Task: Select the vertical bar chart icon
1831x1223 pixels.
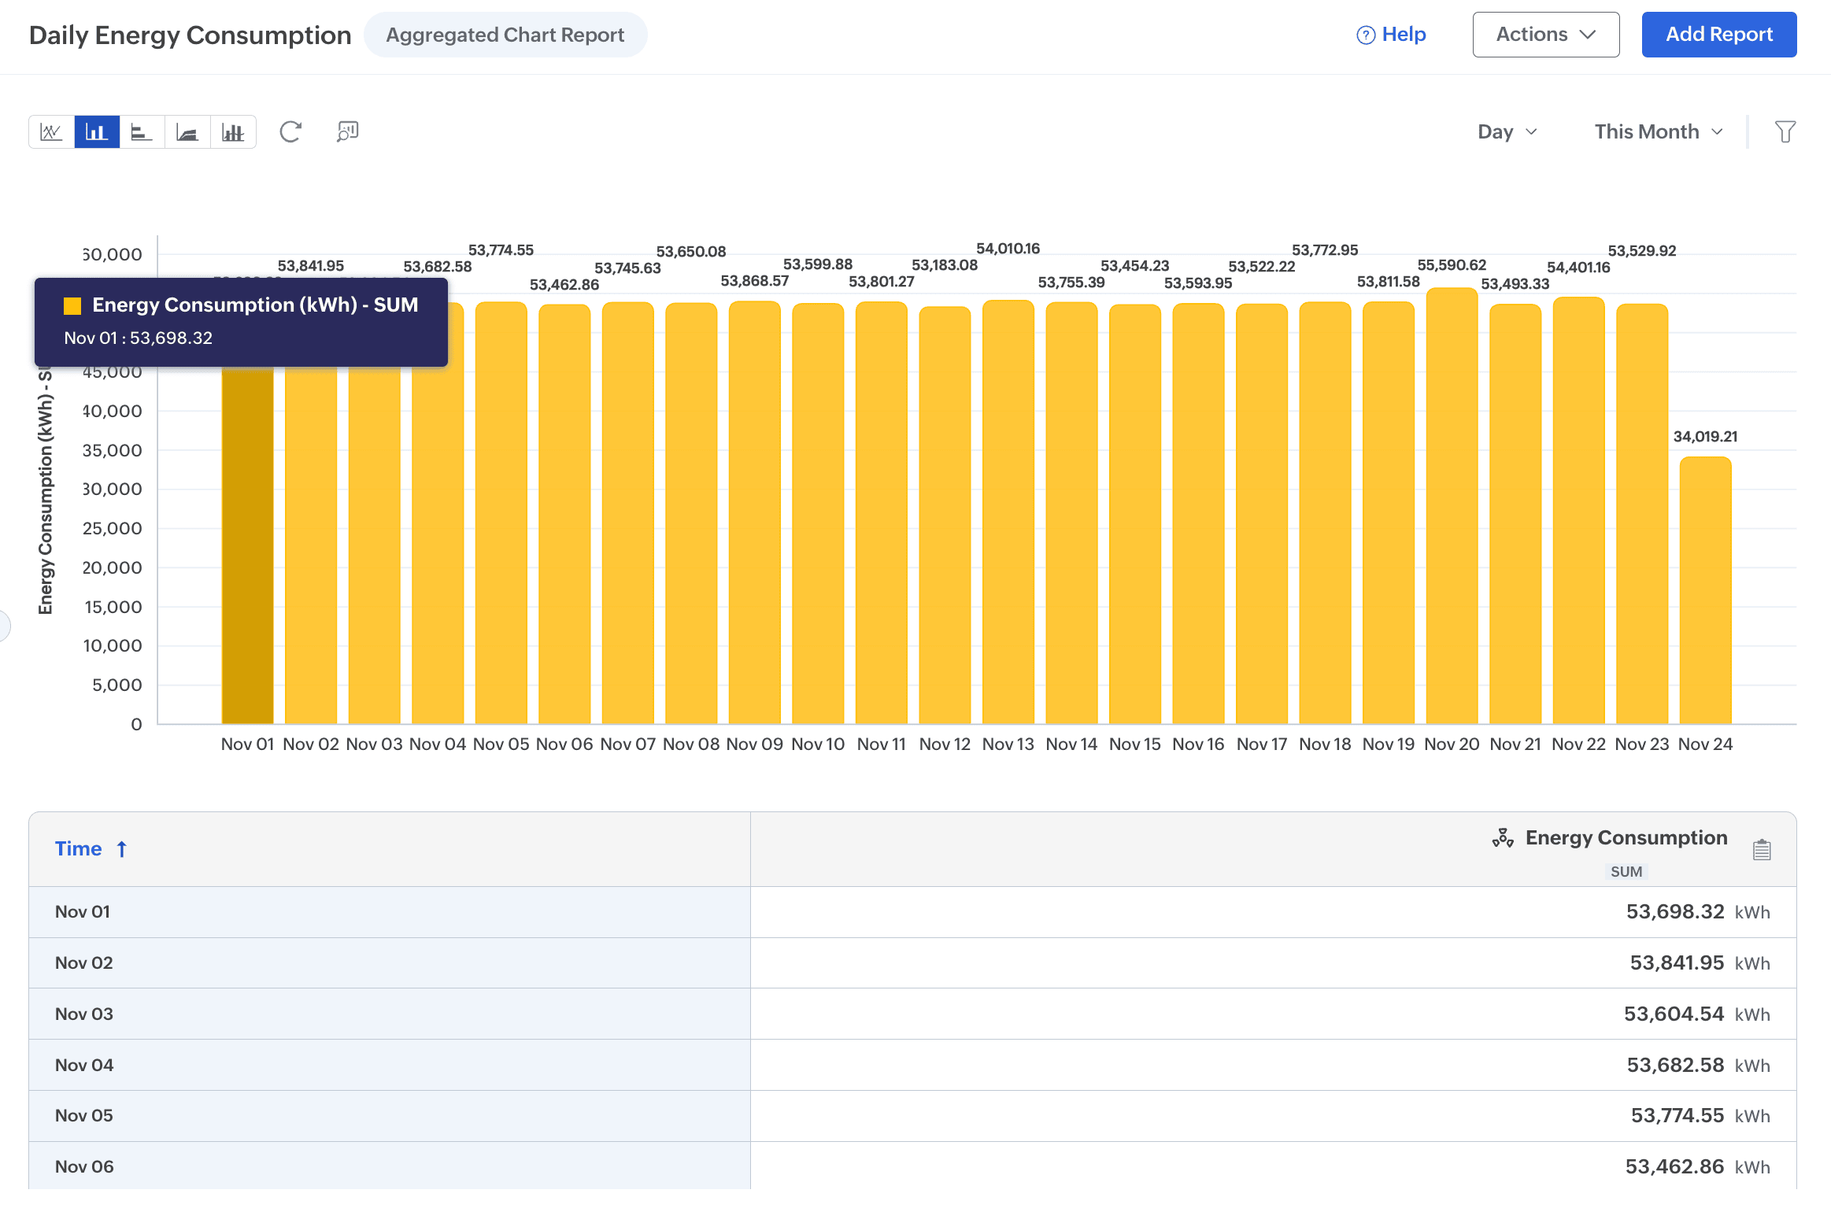Action: point(97,132)
